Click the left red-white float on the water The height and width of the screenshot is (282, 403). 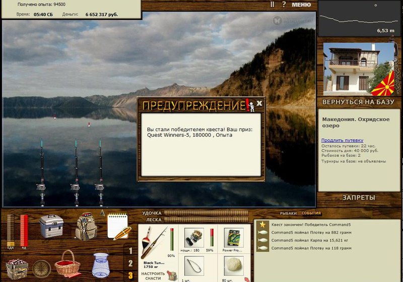coord(55,117)
